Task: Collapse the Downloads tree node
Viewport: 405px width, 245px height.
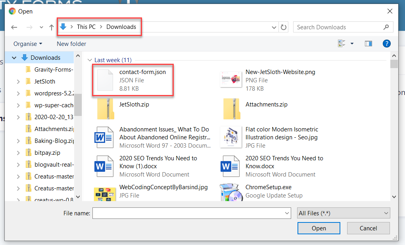Action: tap(14, 58)
